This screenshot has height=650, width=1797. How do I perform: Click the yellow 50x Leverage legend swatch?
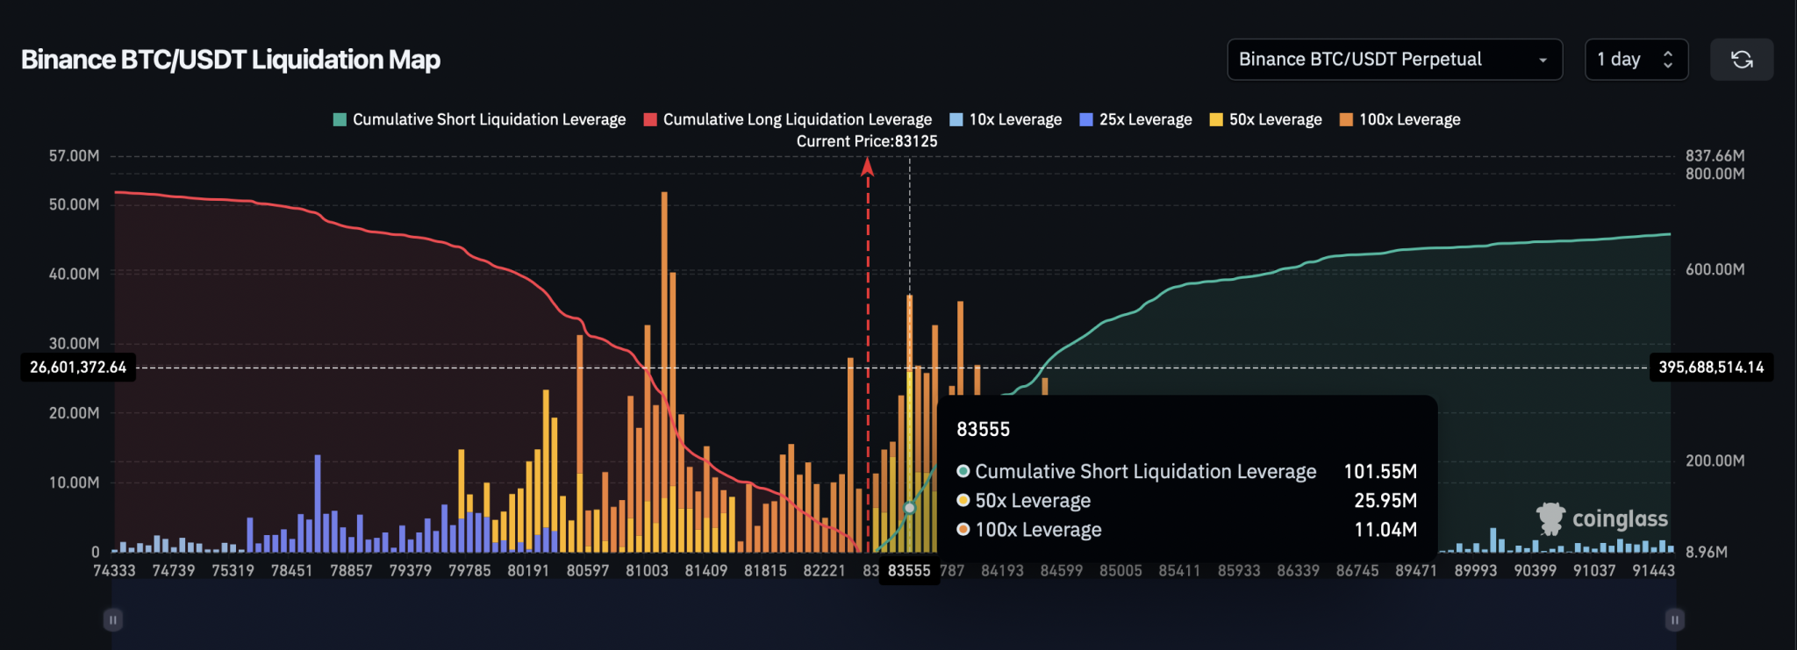click(x=1216, y=119)
